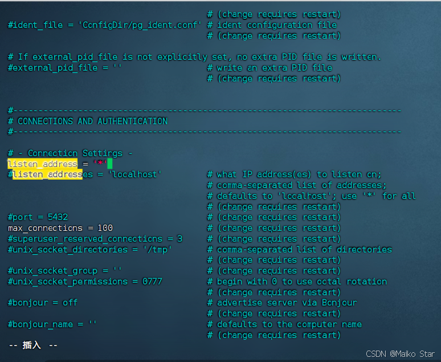The height and width of the screenshot is (362, 441).
Task: Click the "# CONNECTIONS AND AUTHENTICATION" heading
Action: (x=88, y=121)
